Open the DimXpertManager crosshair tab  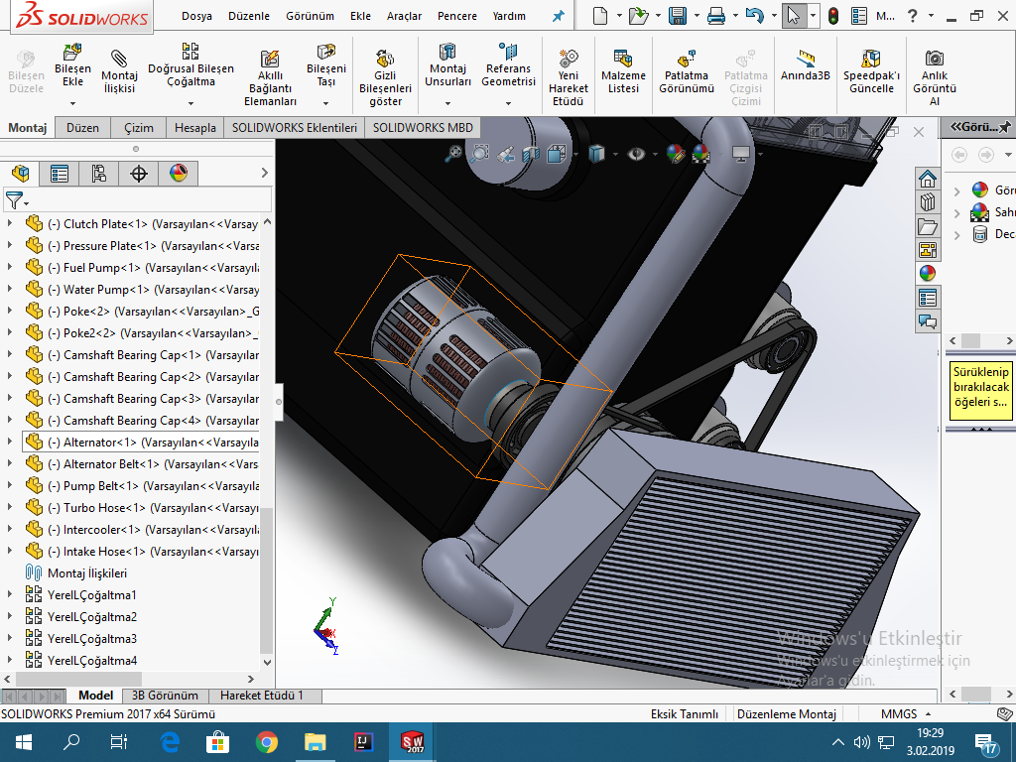[139, 174]
